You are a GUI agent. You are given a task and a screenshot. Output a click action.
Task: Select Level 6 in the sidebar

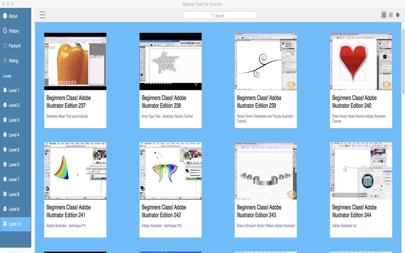16,164
